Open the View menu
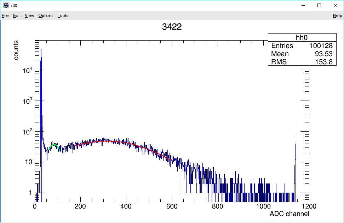Viewport: 344px width, 223px height. click(29, 16)
